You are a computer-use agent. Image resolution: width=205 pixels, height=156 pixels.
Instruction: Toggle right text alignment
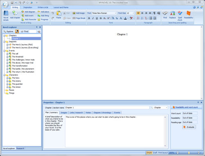146,13
